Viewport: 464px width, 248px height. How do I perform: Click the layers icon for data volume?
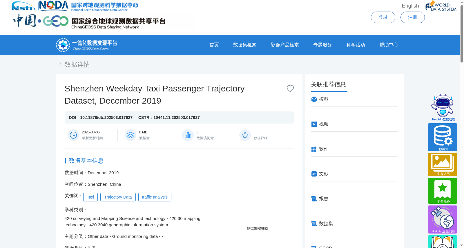[130, 135]
